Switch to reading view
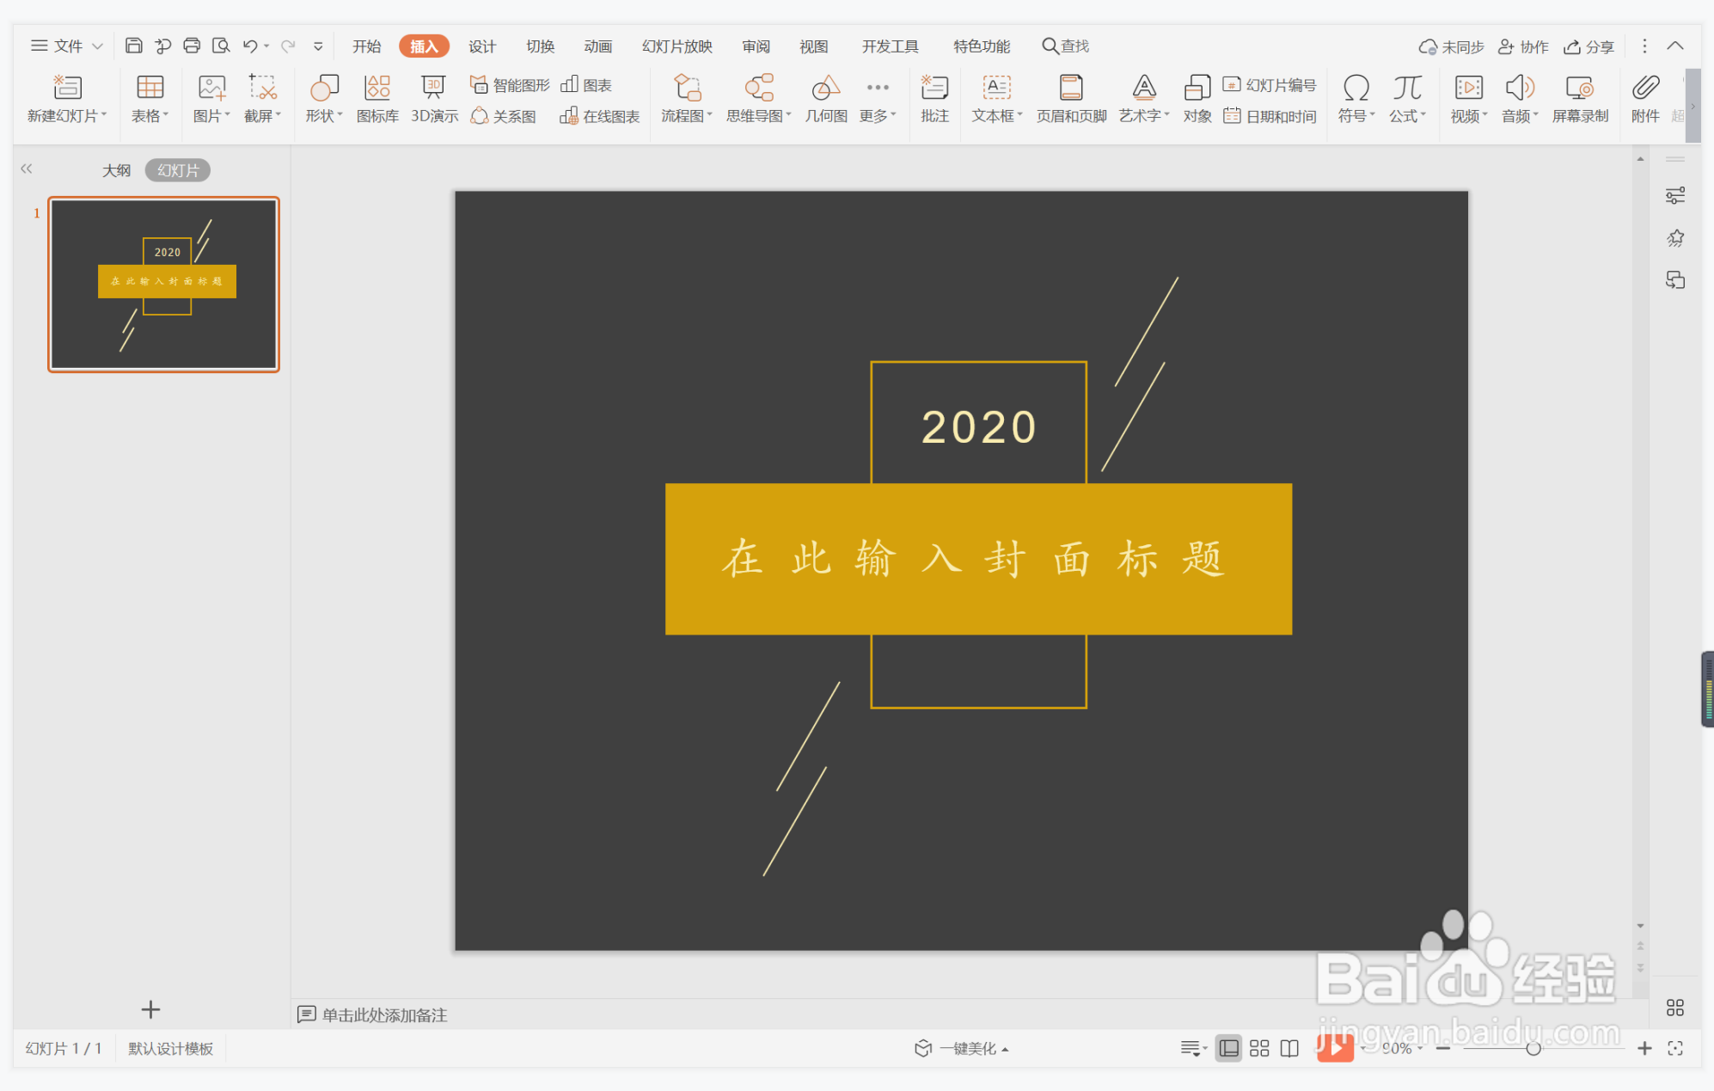1714x1091 pixels. pos(1289,1048)
